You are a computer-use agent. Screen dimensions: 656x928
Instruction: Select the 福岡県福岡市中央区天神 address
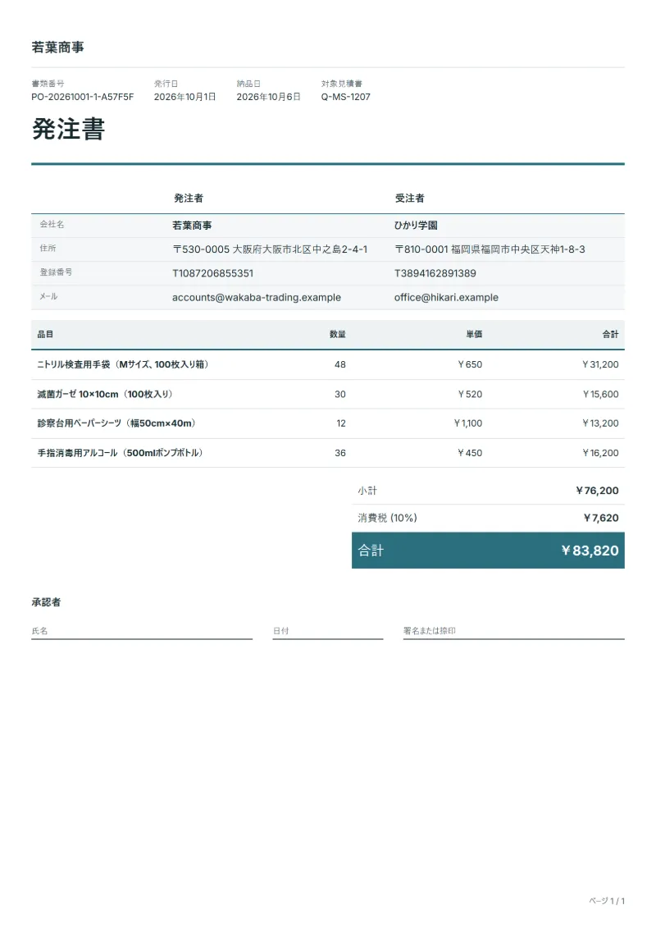pos(490,249)
